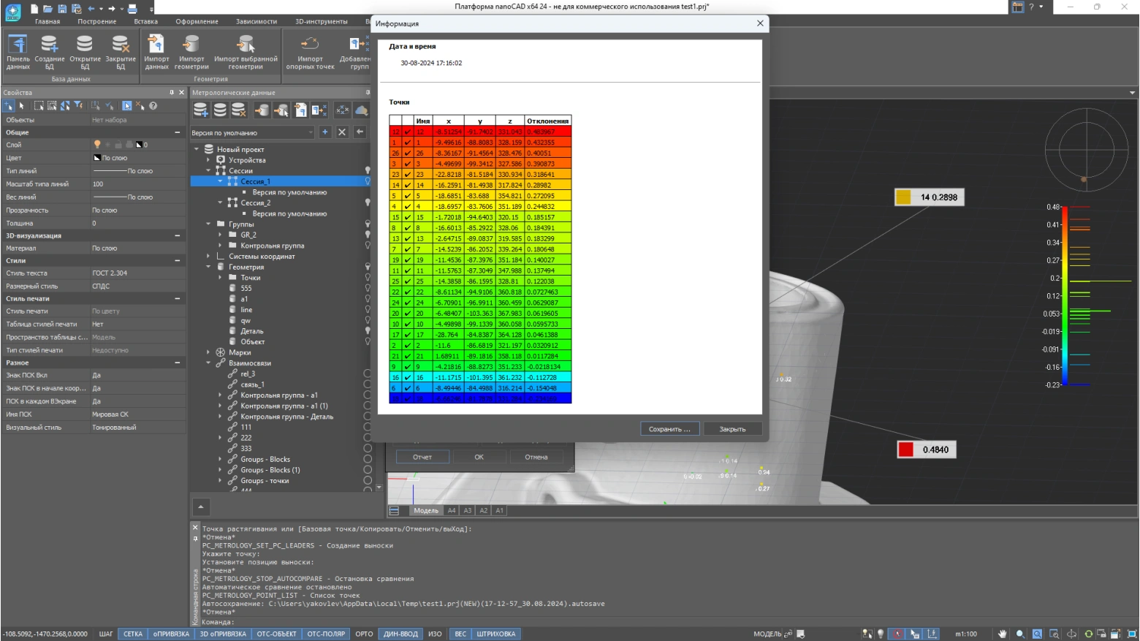1140x641 pixels.
Task: Open the Построение ribbon tab
Action: tap(96, 21)
